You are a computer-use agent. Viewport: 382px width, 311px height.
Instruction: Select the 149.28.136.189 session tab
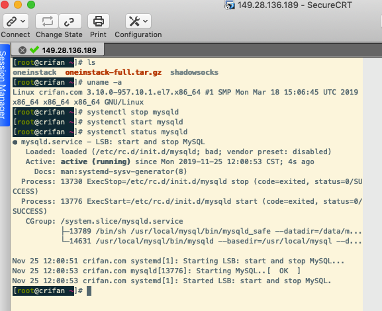pos(58,50)
